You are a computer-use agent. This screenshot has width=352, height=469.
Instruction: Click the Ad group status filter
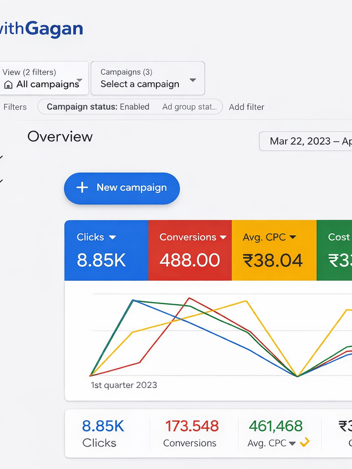(189, 107)
